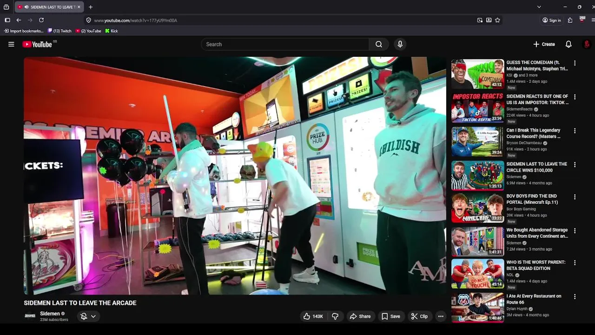Open the Import bookmarks bookmark
The width and height of the screenshot is (595, 335).
23,31
